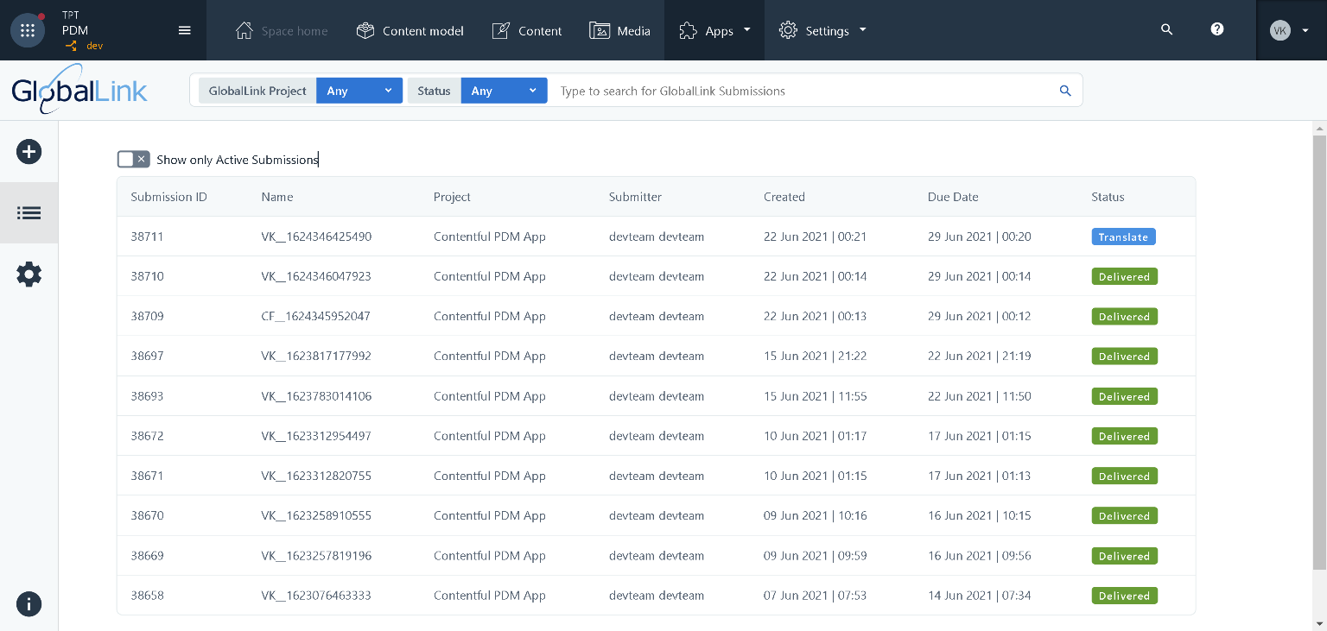Image resolution: width=1327 pixels, height=631 pixels.
Task: Open the Status Any dropdown
Action: pos(504,91)
